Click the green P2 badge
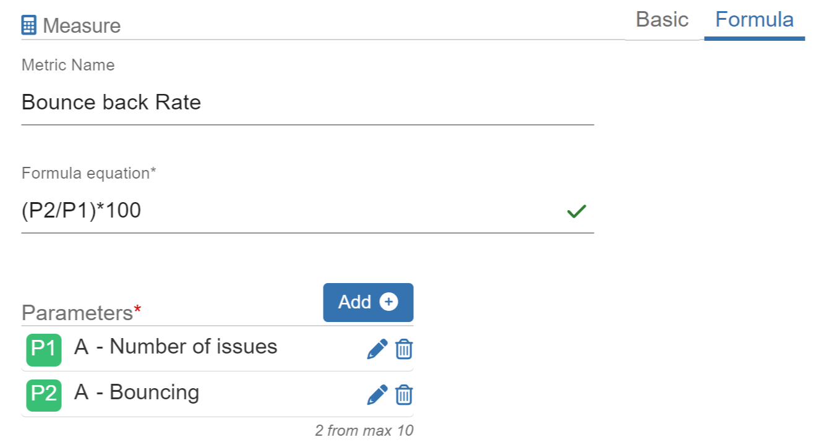The height and width of the screenshot is (445, 824). [x=44, y=395]
